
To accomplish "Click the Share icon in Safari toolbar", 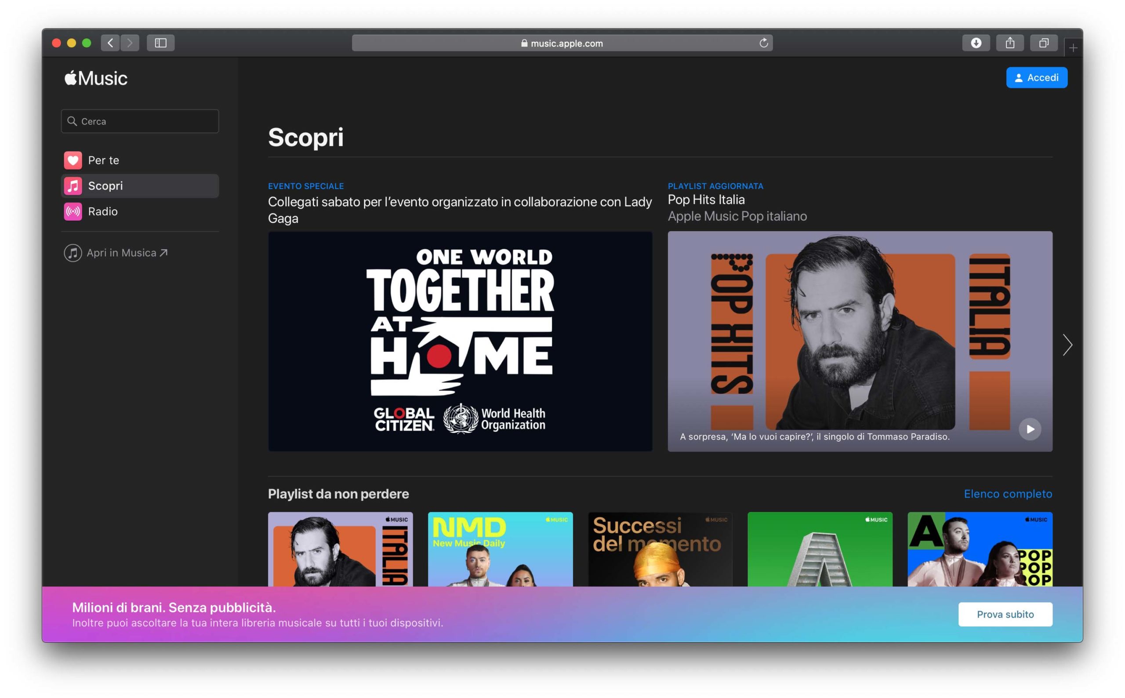I will tap(1010, 43).
